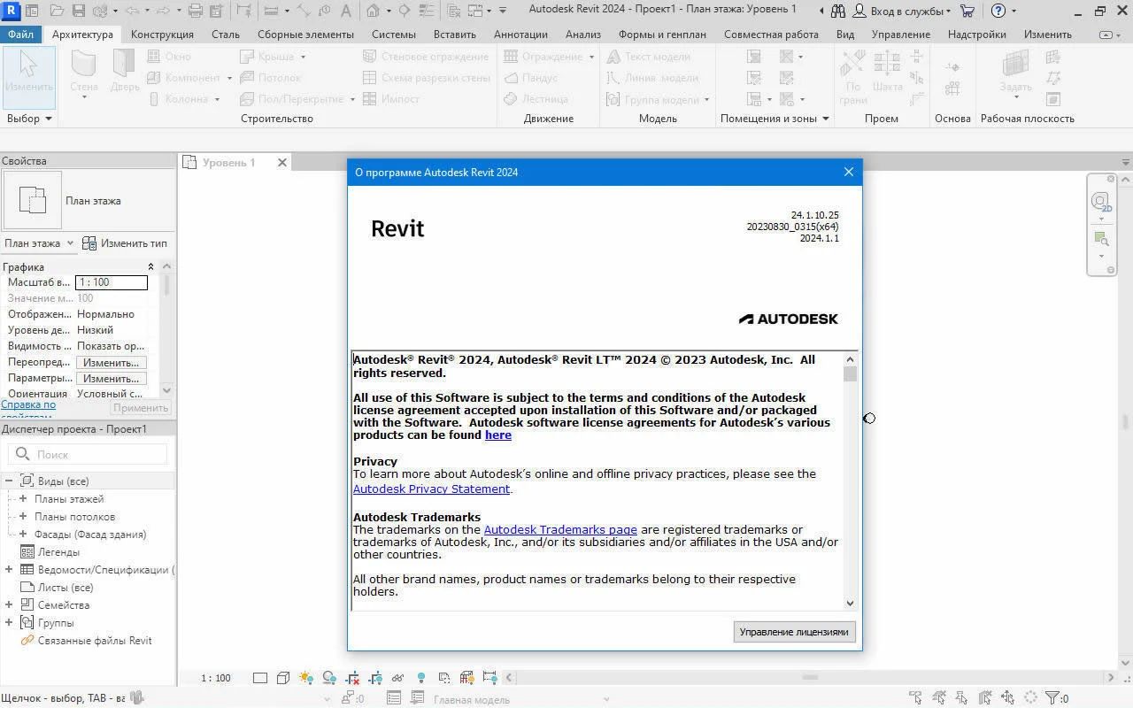1133x708 pixels.
Task: Toggle Select Links icon in status bar
Action: click(915, 698)
